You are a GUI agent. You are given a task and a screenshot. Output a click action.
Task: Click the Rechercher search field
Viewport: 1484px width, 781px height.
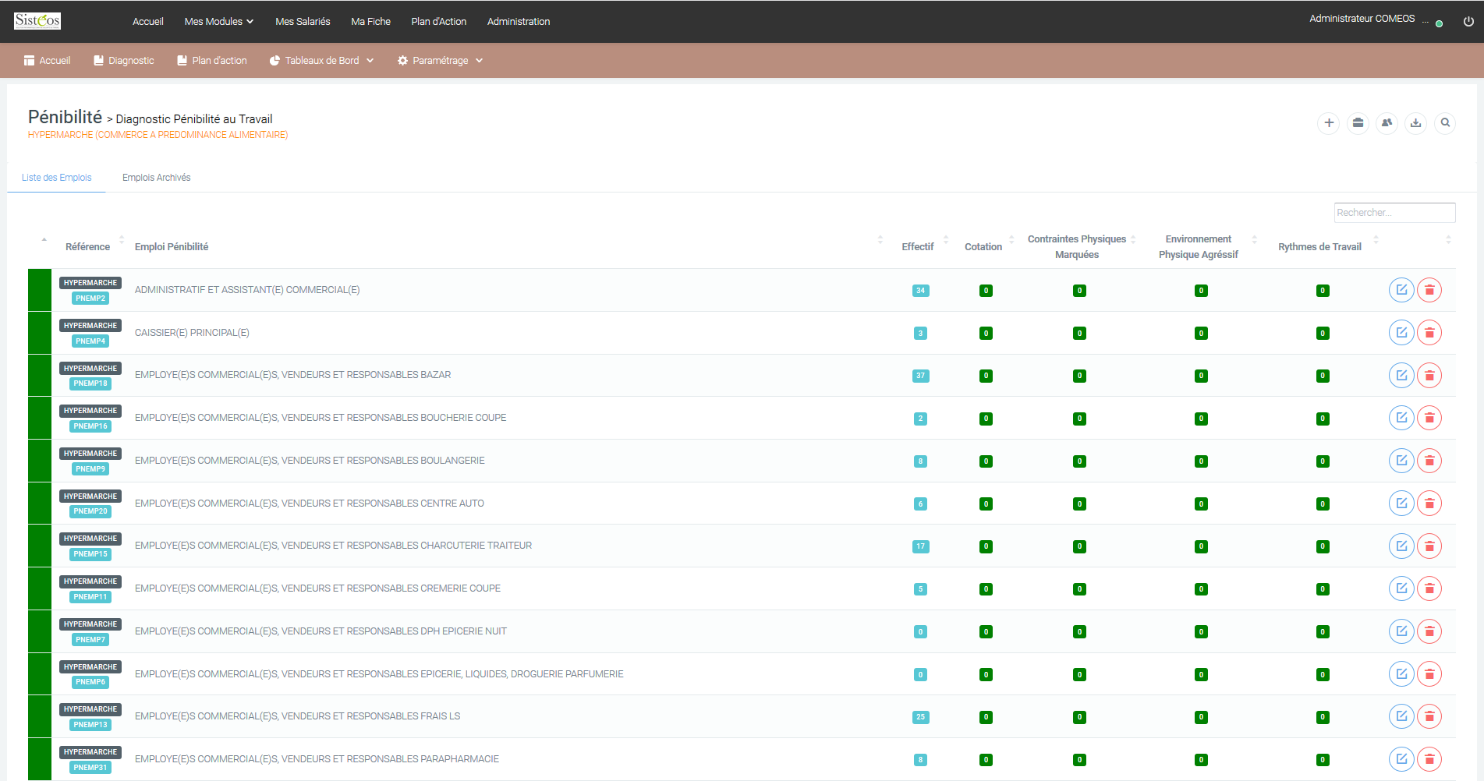tap(1394, 213)
